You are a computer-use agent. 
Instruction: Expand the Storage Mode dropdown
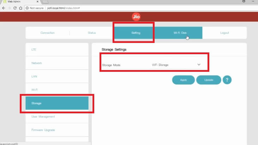click(x=199, y=65)
